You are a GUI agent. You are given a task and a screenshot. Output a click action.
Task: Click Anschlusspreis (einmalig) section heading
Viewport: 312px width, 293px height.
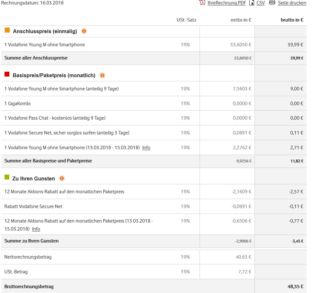coord(45,32)
